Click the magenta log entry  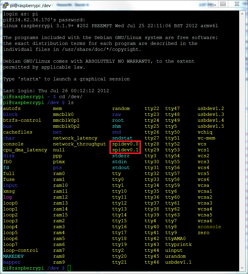point(7,197)
